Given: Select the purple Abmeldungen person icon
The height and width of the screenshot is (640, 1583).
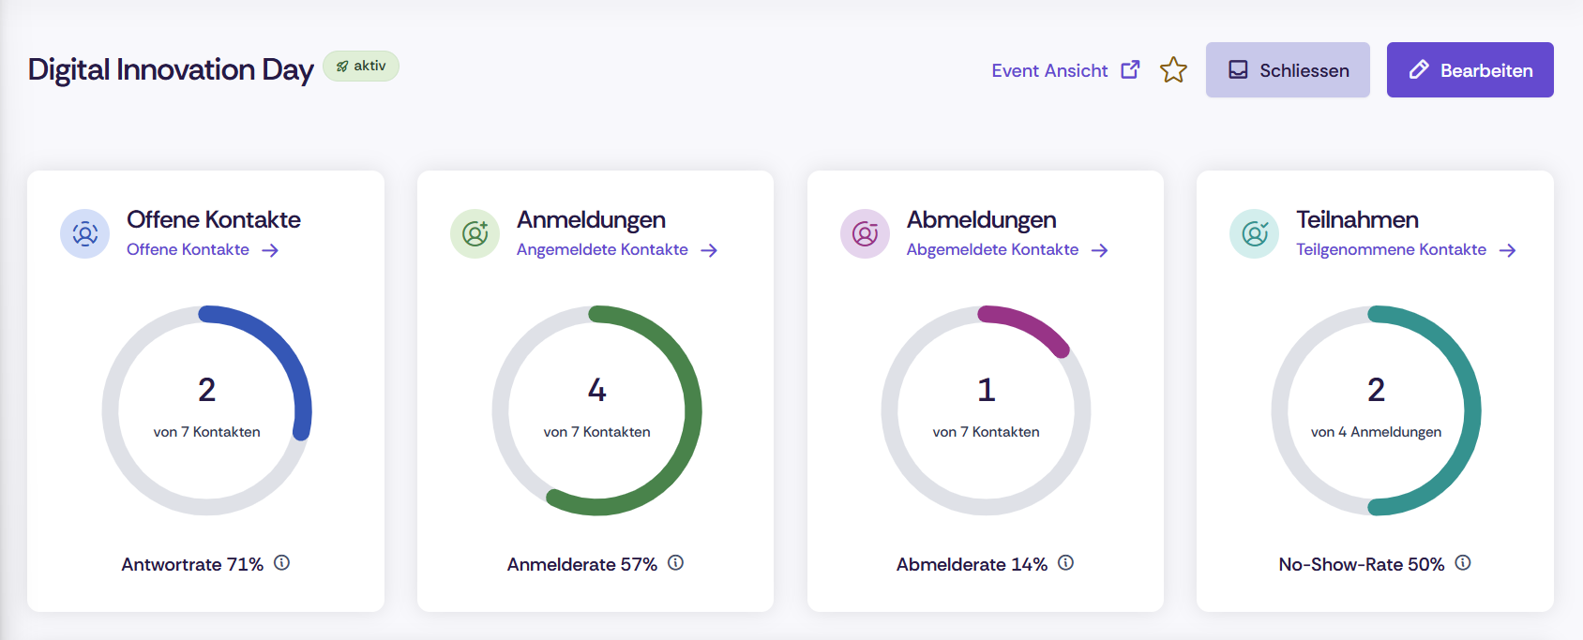Looking at the screenshot, I should 865,233.
